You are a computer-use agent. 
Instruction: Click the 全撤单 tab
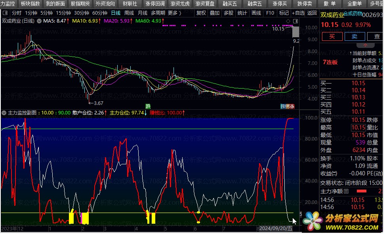pos(355,4)
